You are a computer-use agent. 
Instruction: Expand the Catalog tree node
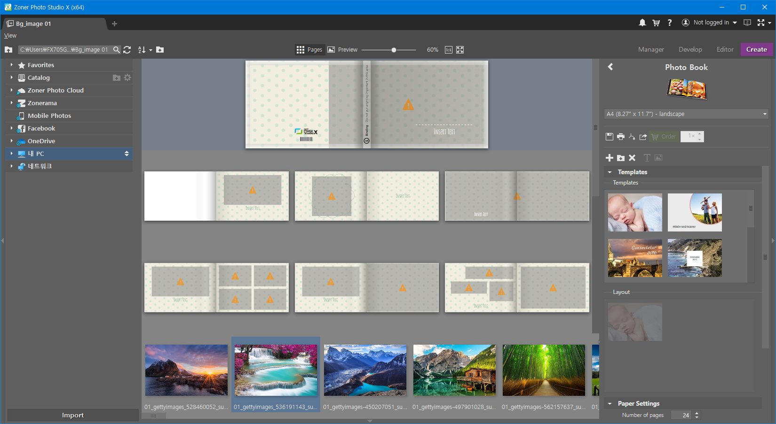tap(12, 77)
